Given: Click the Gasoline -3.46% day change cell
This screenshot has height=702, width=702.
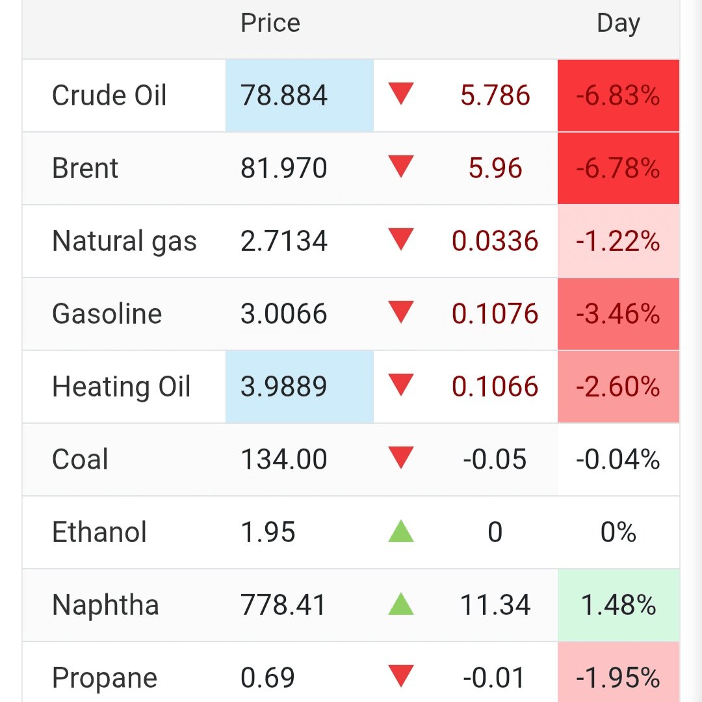Looking at the screenshot, I should [x=618, y=314].
